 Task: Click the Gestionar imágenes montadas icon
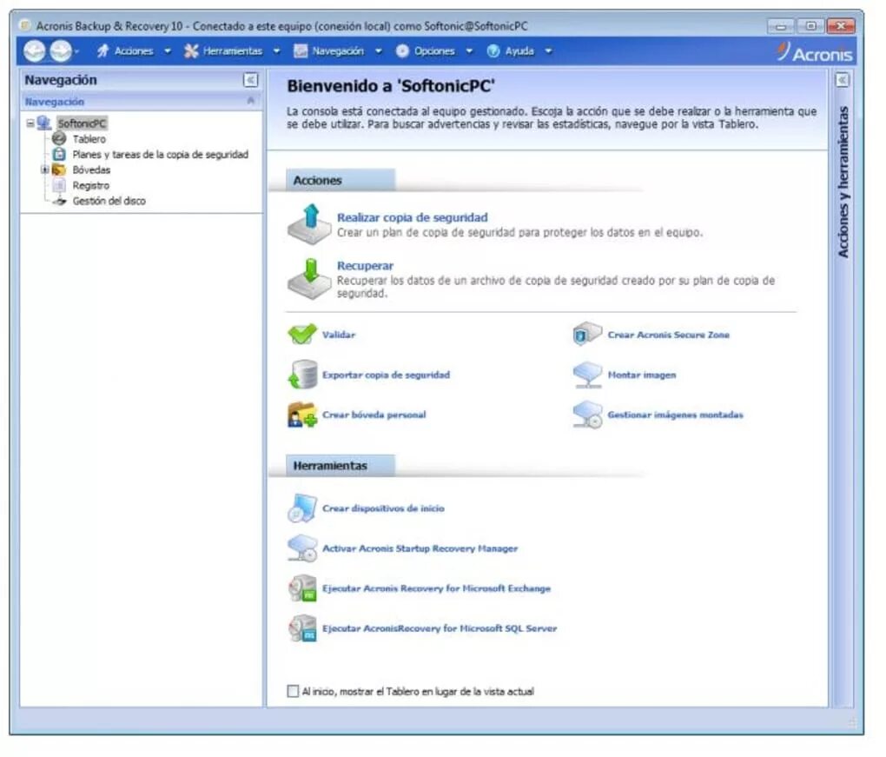588,415
